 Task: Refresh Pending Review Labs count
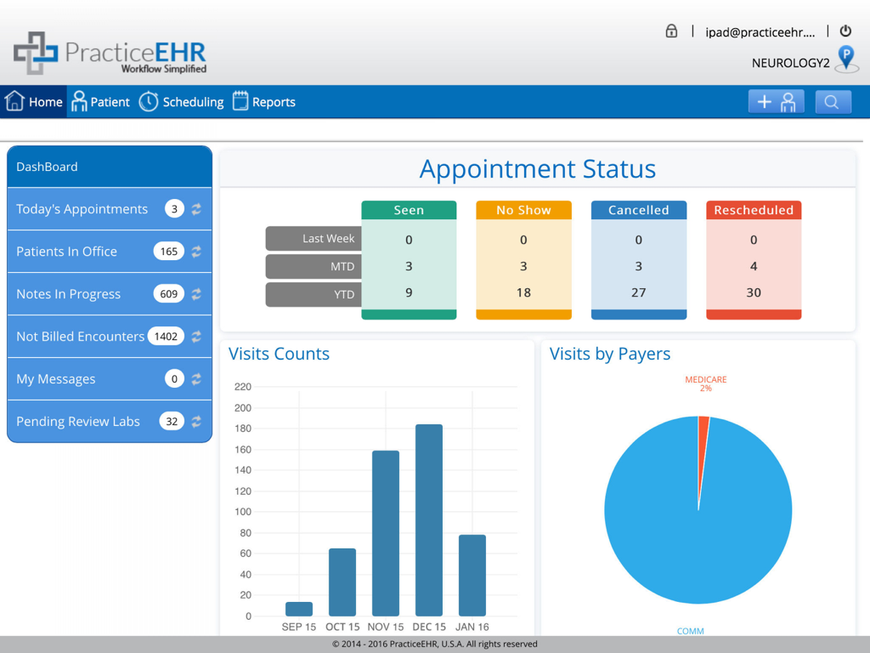[x=197, y=421]
